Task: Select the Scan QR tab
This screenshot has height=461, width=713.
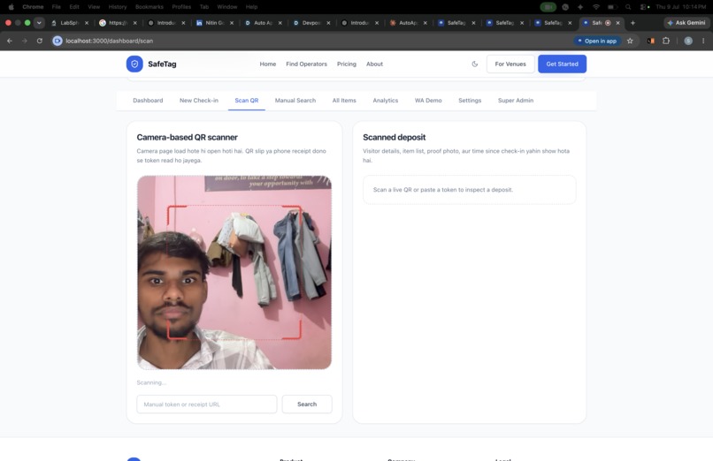Action: click(x=247, y=101)
